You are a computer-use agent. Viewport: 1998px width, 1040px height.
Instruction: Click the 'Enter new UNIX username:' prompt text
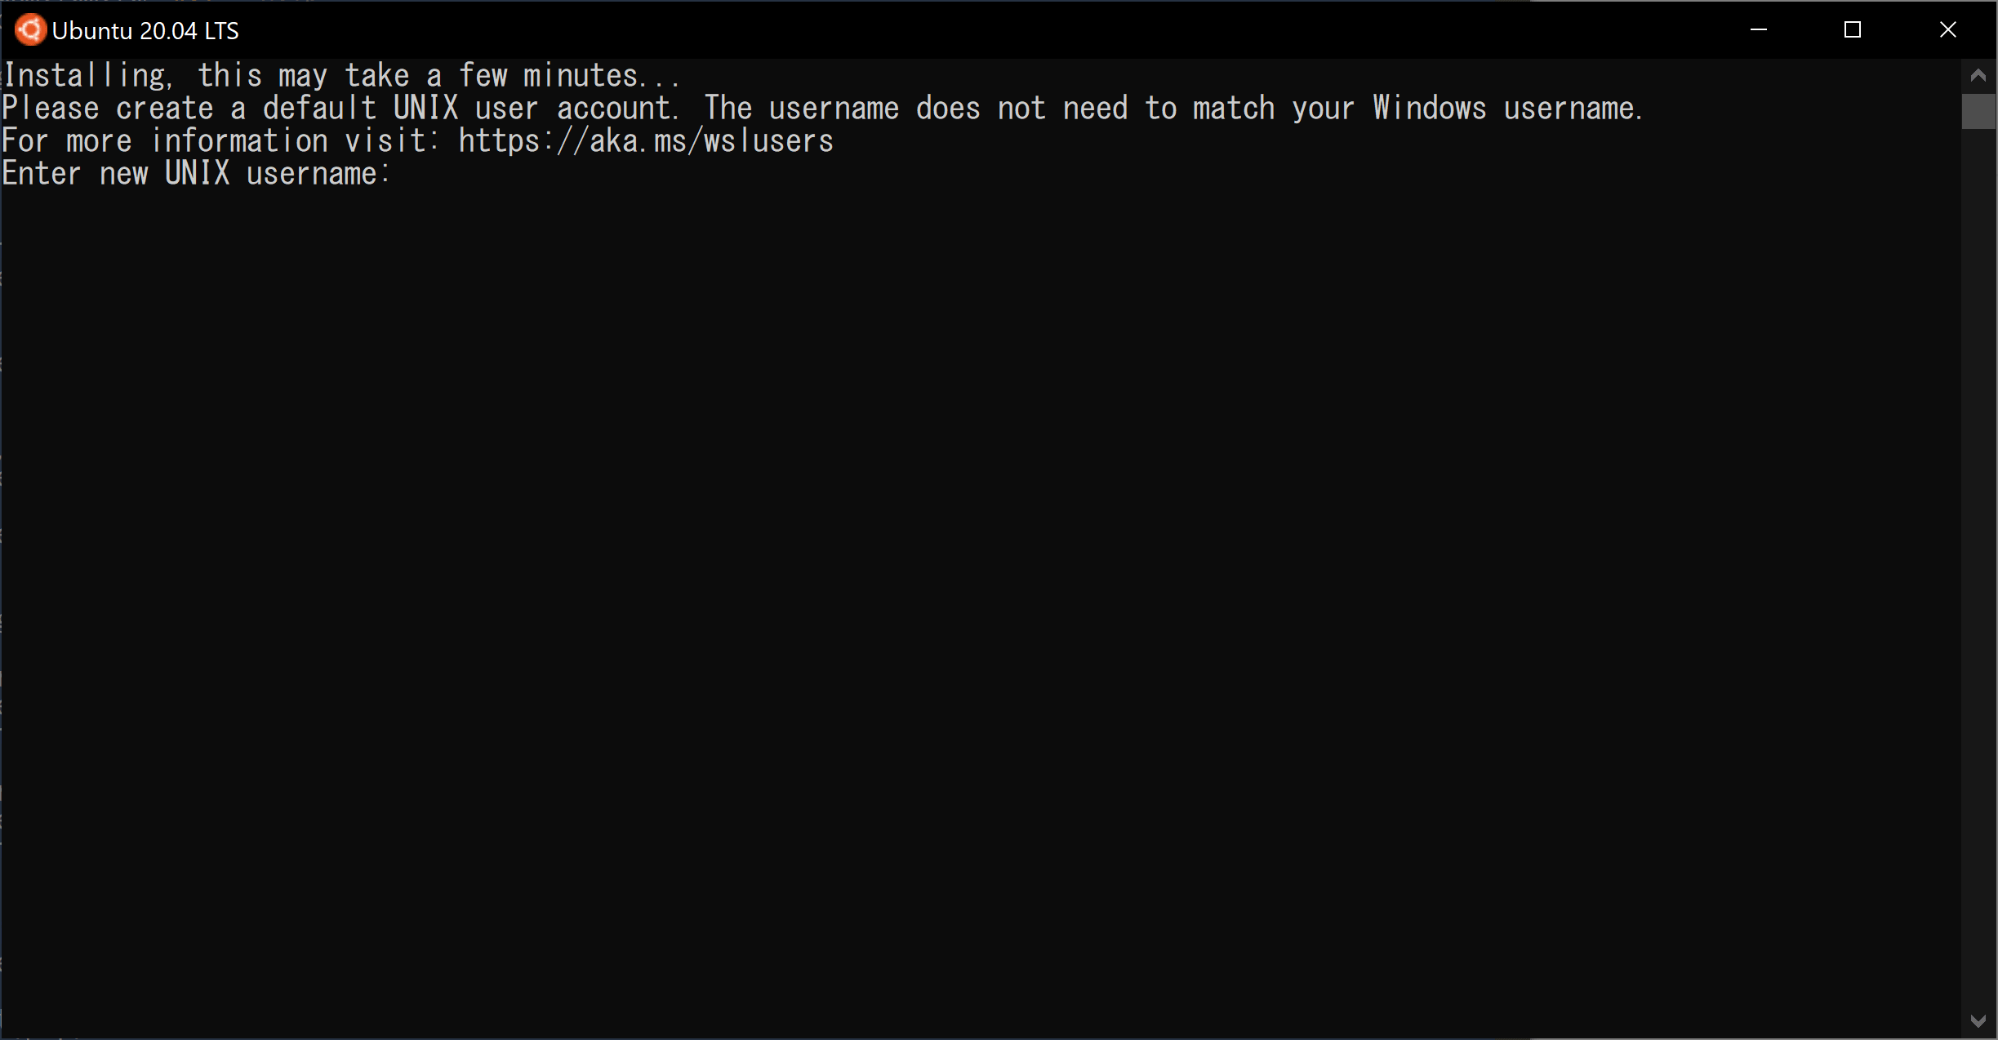(x=197, y=174)
